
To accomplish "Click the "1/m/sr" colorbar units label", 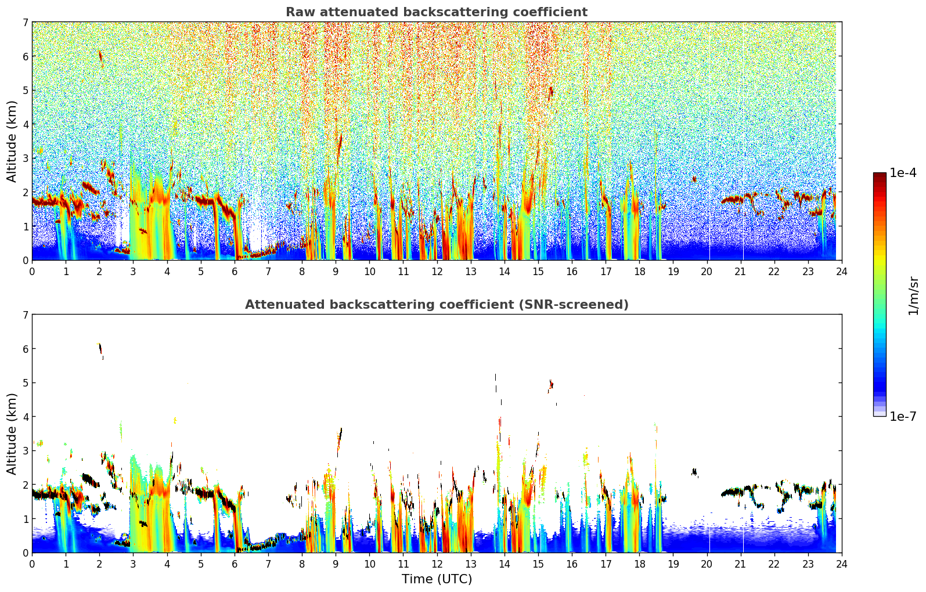I will click(x=913, y=295).
